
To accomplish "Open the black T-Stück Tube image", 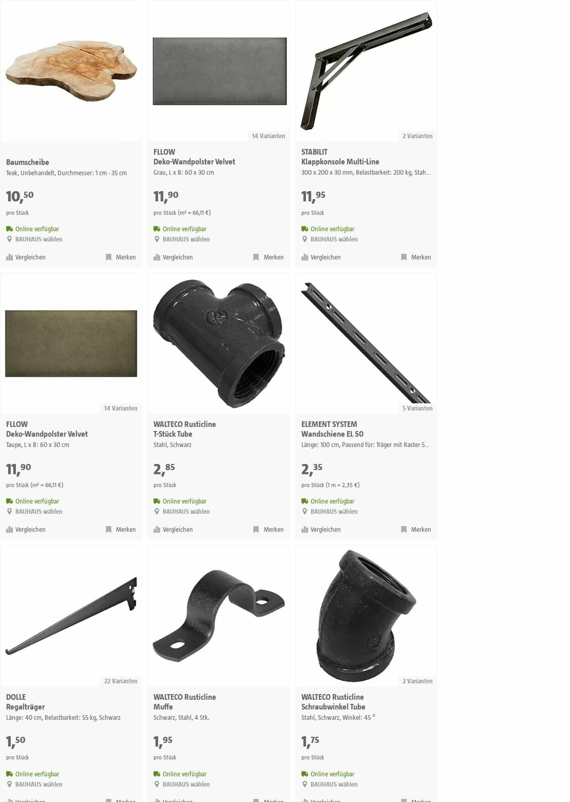I will (x=219, y=343).
